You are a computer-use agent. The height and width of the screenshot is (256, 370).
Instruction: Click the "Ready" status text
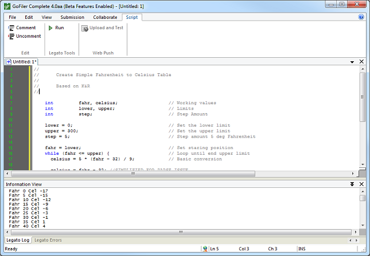[x=11, y=249]
